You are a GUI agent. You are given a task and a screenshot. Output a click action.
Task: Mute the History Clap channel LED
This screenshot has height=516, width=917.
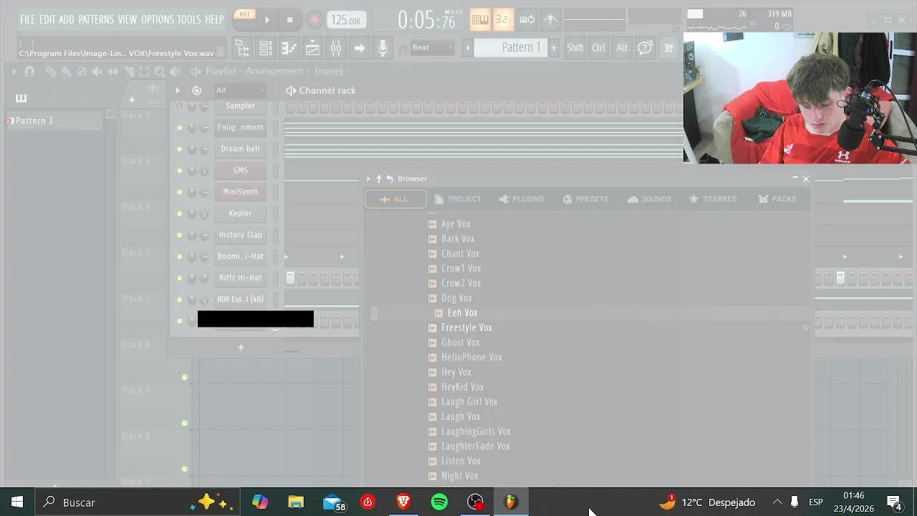click(179, 235)
